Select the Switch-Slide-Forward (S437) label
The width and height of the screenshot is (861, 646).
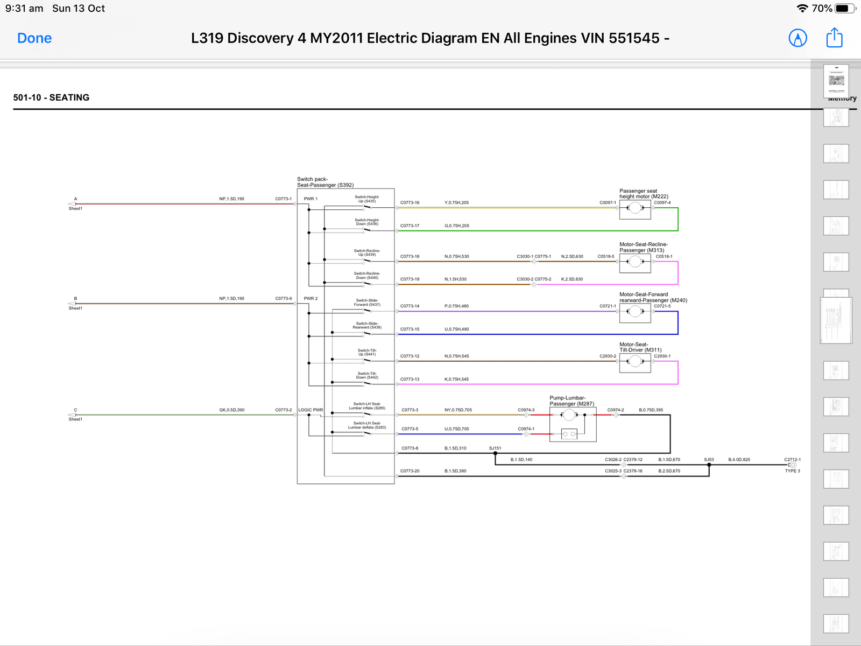[x=367, y=303]
